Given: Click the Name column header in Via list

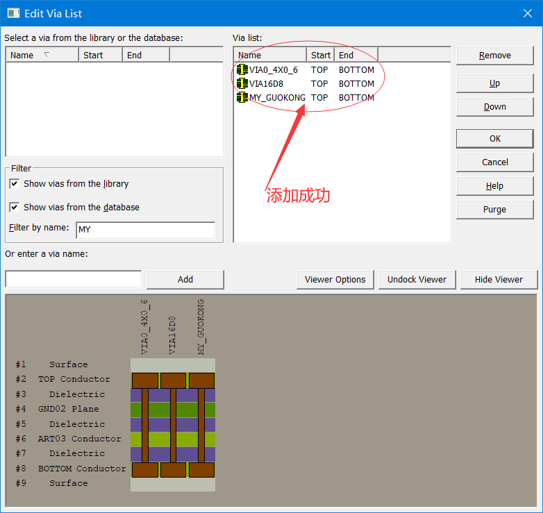Looking at the screenshot, I should (x=270, y=55).
